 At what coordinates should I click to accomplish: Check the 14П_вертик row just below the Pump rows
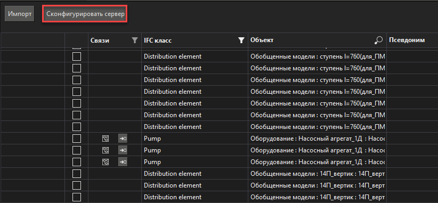tap(77, 174)
